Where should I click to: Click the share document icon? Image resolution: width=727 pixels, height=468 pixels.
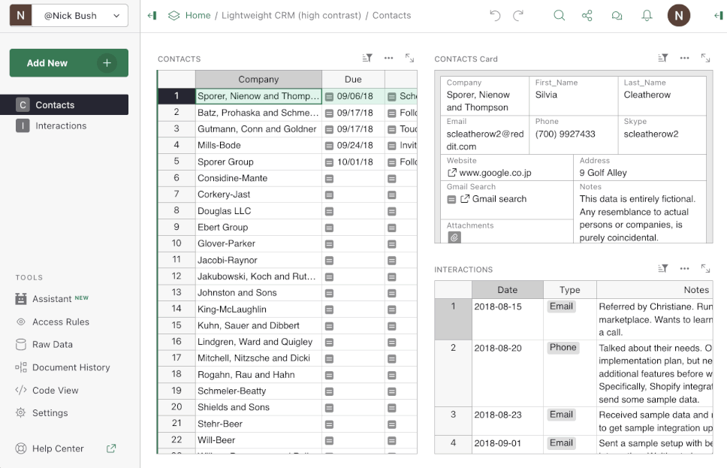click(x=587, y=15)
